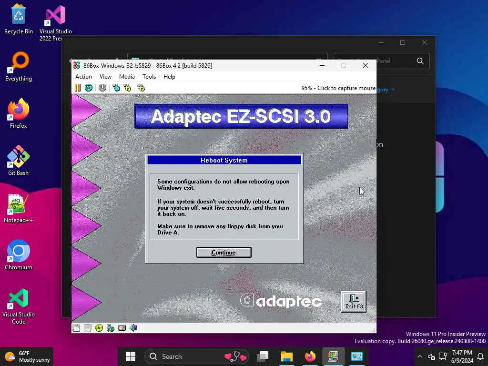Click the CD-ROM disc status bar icon
Image resolution: width=488 pixels, height=366 pixels.
[x=99, y=328]
